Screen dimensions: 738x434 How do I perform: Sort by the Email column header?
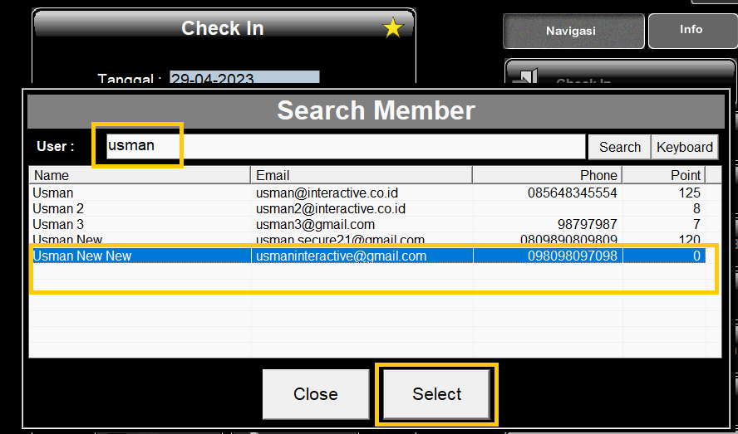(x=361, y=175)
